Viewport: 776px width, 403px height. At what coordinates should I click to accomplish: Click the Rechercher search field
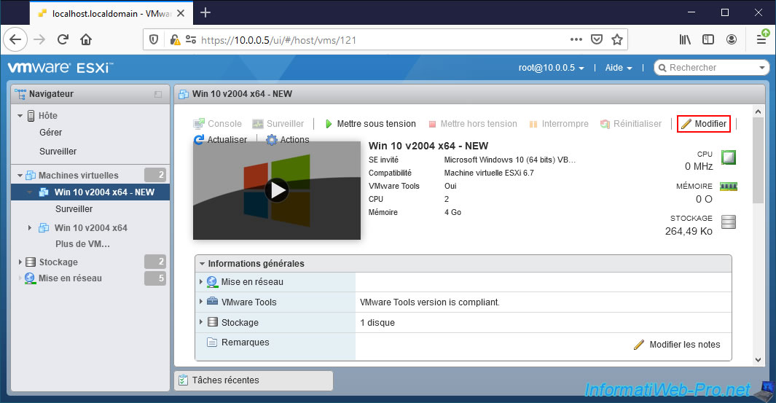click(712, 67)
